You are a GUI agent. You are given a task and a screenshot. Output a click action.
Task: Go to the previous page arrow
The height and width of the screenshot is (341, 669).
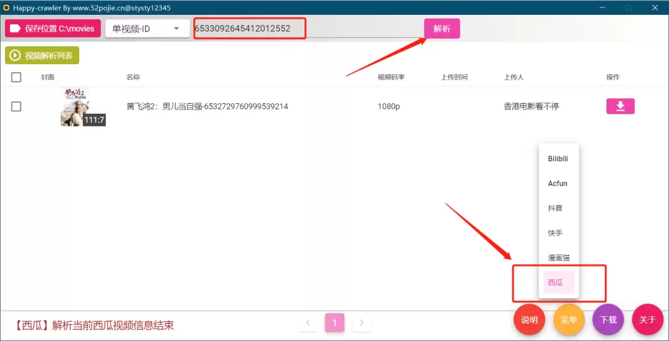(308, 322)
